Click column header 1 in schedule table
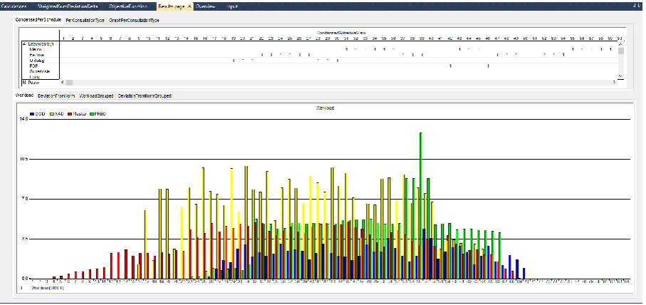 point(63,38)
